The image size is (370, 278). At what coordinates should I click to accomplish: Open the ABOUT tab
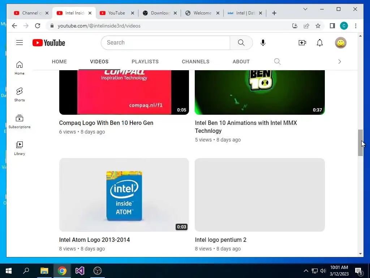point(241,62)
